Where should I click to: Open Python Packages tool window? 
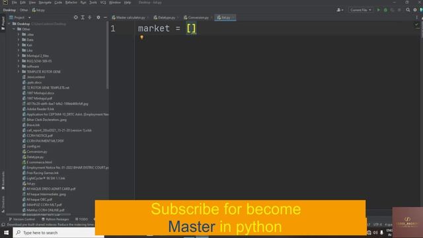pos(56,219)
